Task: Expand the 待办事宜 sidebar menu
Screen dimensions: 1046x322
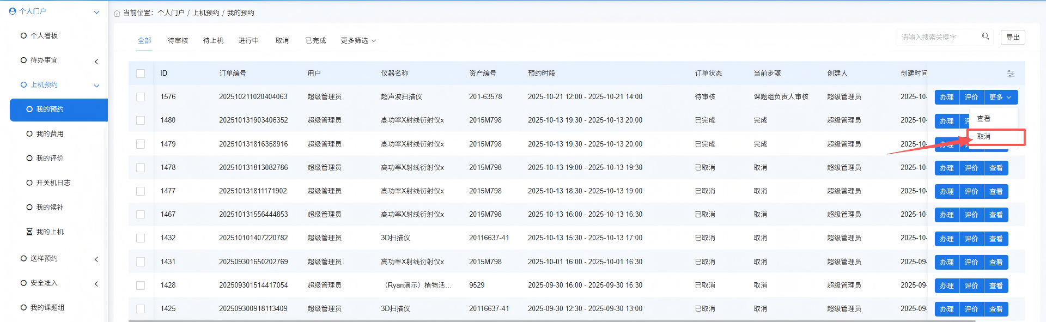Action: coord(96,61)
